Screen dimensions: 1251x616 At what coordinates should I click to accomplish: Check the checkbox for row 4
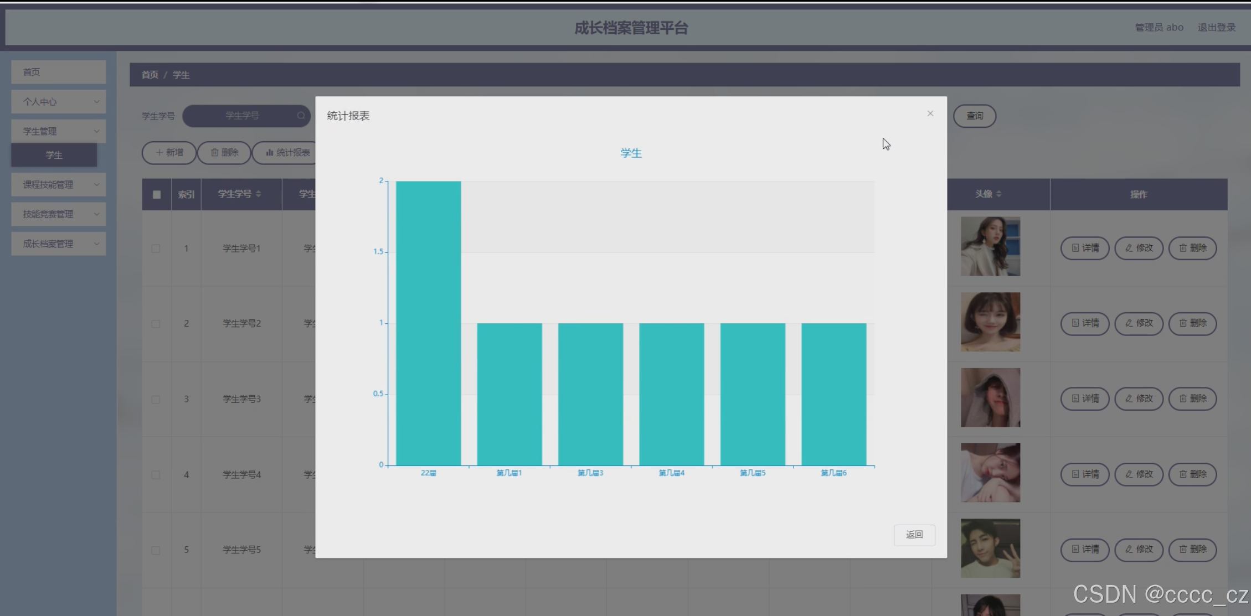tap(156, 475)
